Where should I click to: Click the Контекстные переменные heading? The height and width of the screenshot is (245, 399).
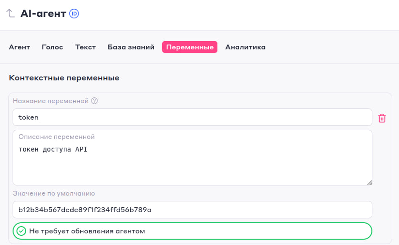point(64,78)
